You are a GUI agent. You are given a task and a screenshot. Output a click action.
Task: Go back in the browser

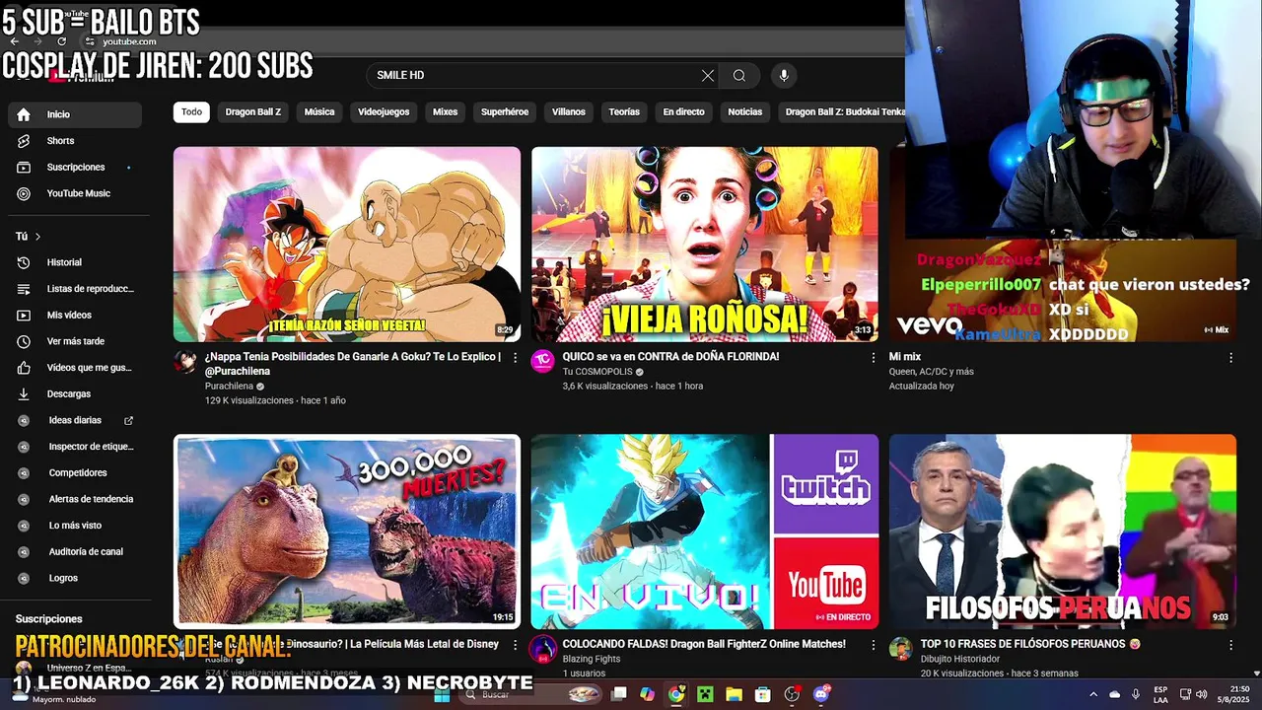pyautogui.click(x=14, y=41)
